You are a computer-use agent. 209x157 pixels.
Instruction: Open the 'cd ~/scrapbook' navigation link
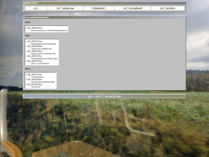(133, 8)
